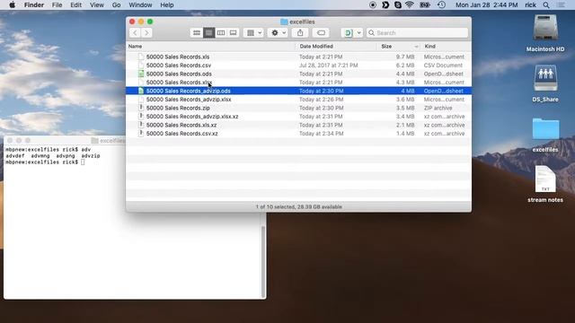Toggle the Size sort direction arrow
This screenshot has width=575, height=323.
click(416, 47)
